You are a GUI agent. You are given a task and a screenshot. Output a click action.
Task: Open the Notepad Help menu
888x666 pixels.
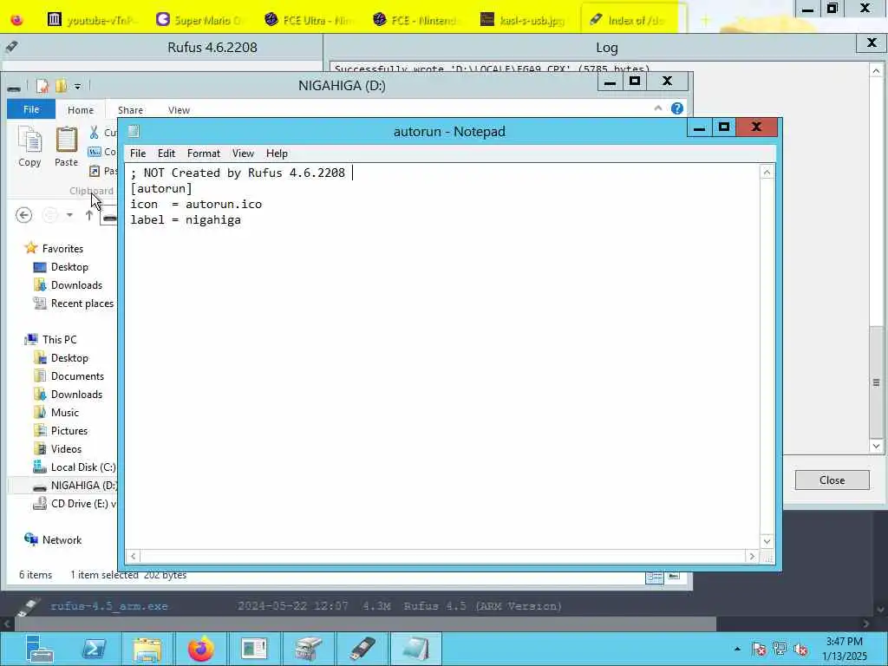(277, 153)
